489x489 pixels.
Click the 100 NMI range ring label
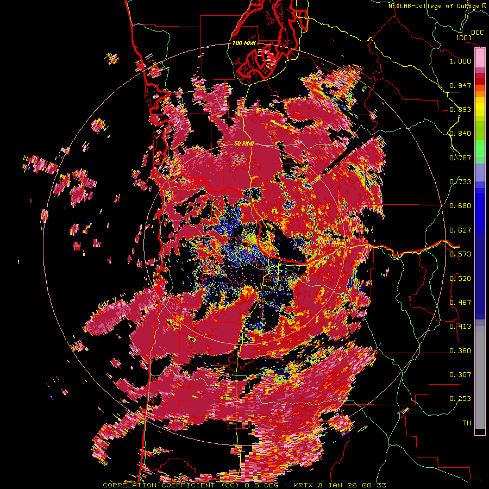coord(244,43)
